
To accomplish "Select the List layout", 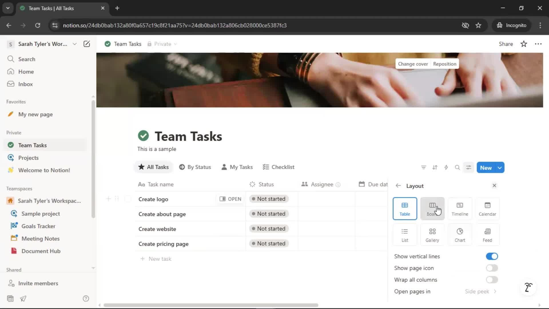I will 405,235.
